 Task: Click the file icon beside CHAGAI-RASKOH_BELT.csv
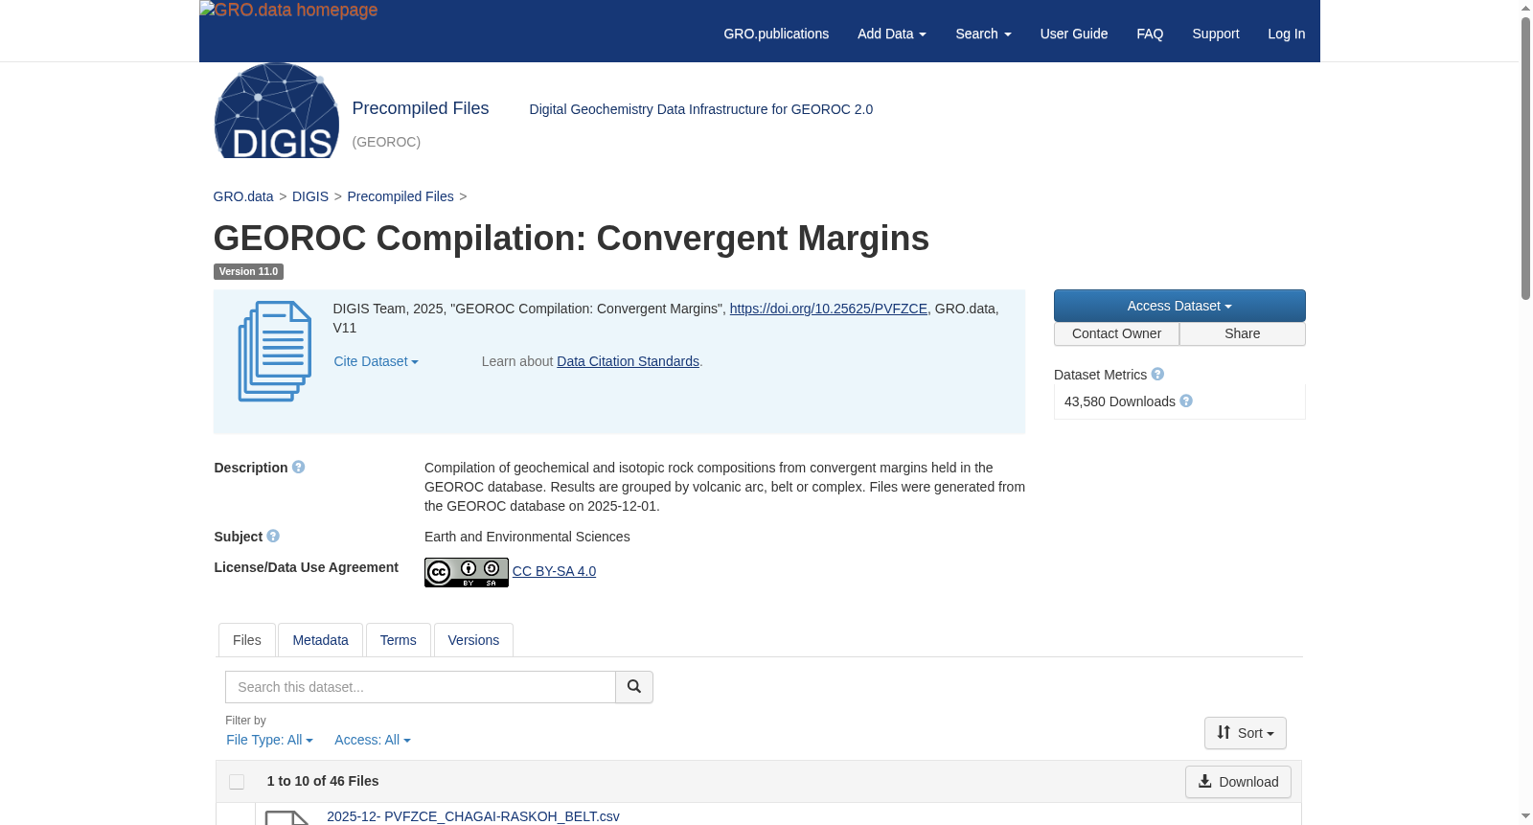(x=287, y=817)
